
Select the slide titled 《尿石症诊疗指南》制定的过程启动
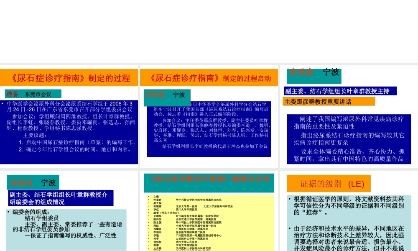coord(209,116)
